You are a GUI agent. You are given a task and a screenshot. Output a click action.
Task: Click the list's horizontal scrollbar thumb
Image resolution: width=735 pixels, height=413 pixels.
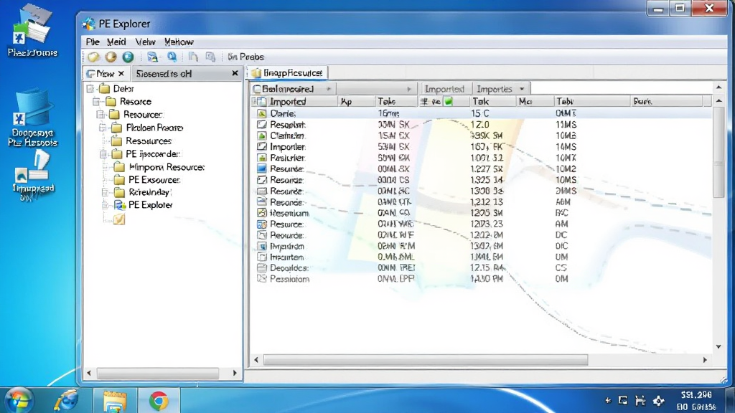tap(426, 360)
